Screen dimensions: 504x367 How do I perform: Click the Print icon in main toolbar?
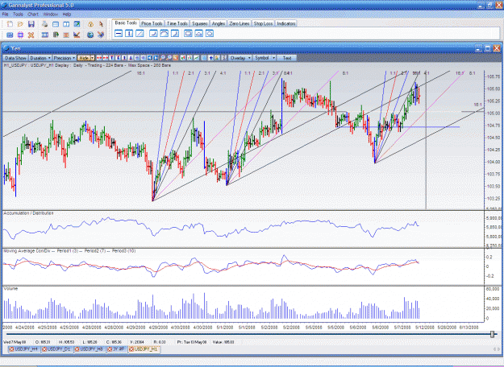click(44, 24)
